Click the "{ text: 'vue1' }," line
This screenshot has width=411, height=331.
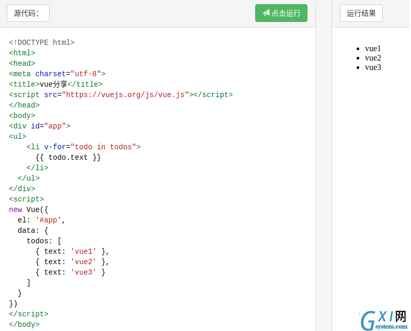[x=72, y=252]
